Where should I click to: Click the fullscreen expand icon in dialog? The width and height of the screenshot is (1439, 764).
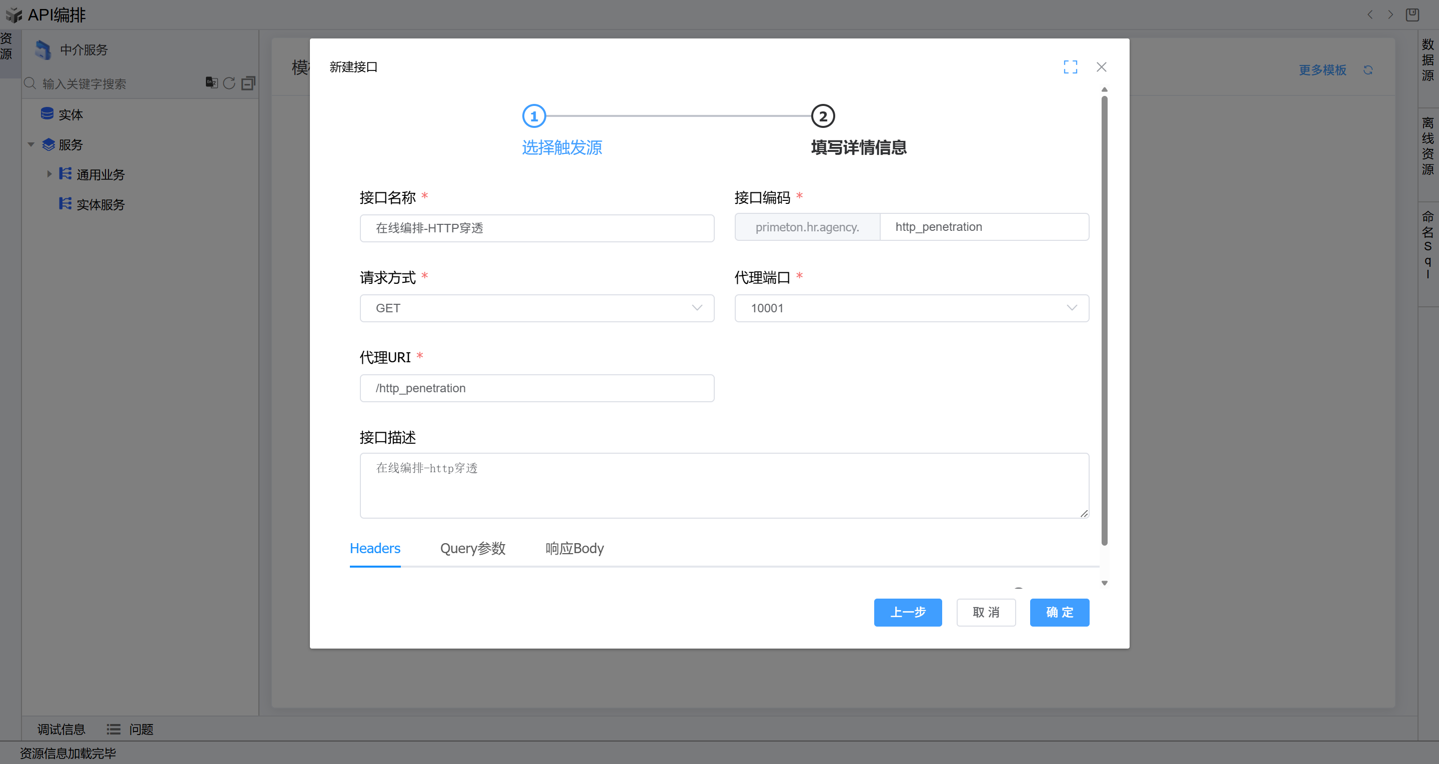1070,67
